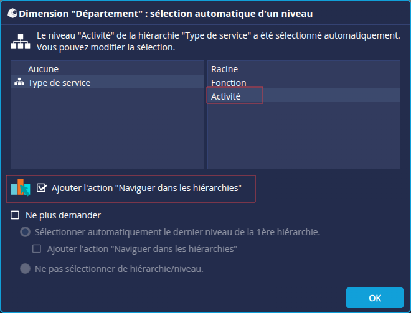The height and width of the screenshot is (313, 411).
Task: Choose Ne pas sélectionner de hiérarchie/niveau radio
Action: click(x=25, y=269)
